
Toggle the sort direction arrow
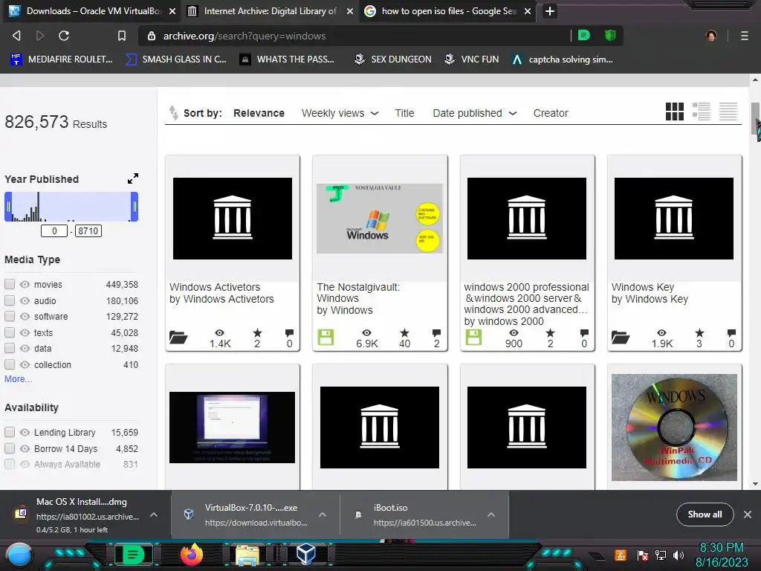173,113
